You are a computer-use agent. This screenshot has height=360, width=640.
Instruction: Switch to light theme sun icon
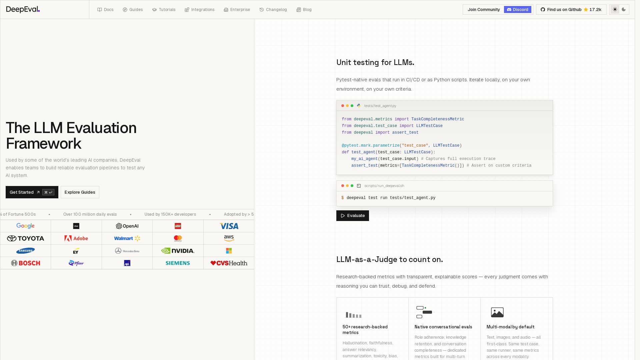(x=615, y=10)
